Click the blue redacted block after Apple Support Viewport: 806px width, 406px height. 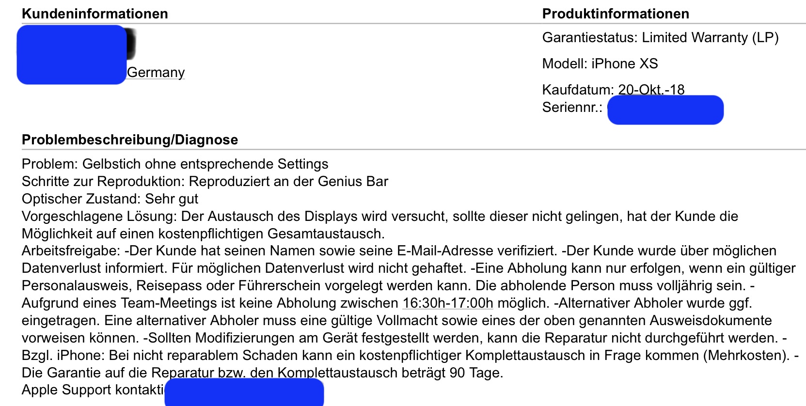(244, 392)
